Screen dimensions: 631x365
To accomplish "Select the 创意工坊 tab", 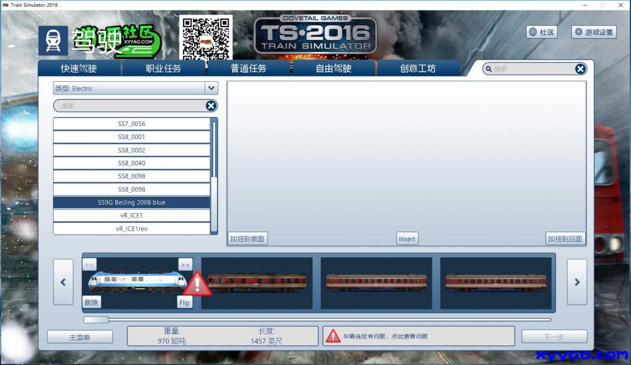I will pos(418,68).
